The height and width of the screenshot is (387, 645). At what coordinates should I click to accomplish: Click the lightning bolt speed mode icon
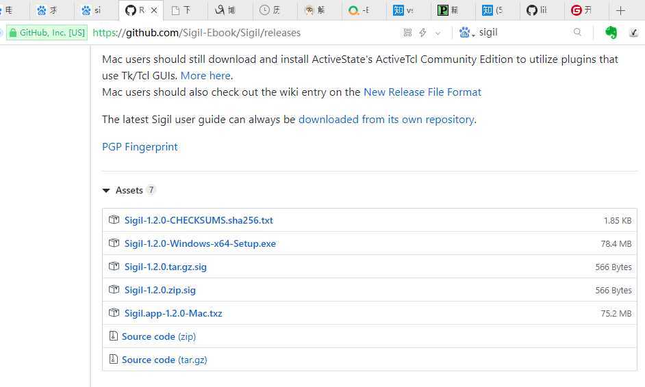(x=422, y=32)
